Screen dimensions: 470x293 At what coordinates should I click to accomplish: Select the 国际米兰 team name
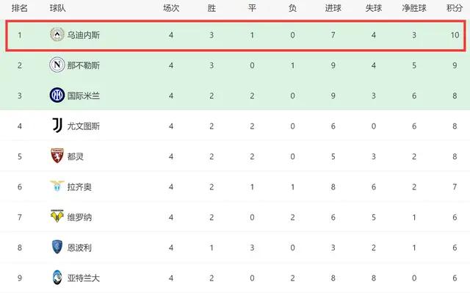point(83,96)
